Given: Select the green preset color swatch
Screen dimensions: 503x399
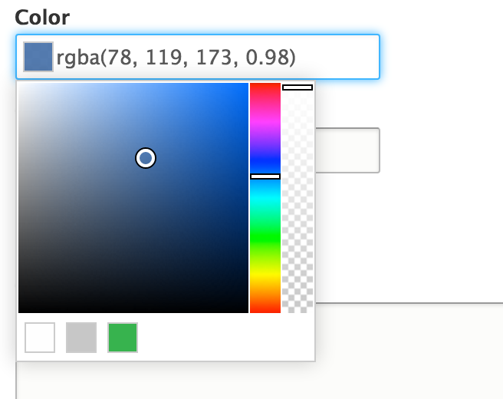Looking at the screenshot, I should coord(123,338).
